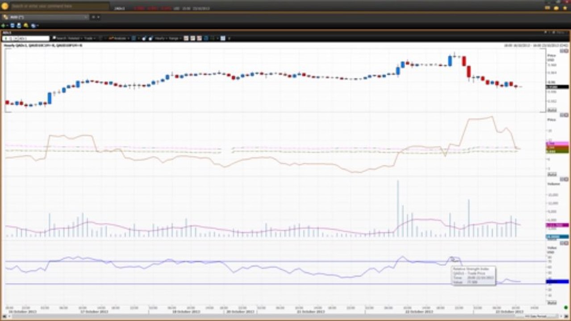Click the black last-price tag on price axis

558,86
